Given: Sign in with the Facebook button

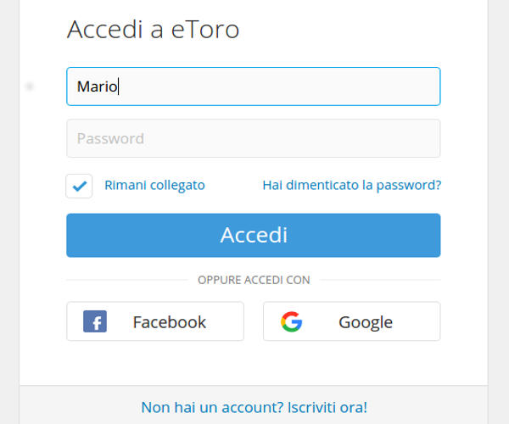Looking at the screenshot, I should point(155,321).
